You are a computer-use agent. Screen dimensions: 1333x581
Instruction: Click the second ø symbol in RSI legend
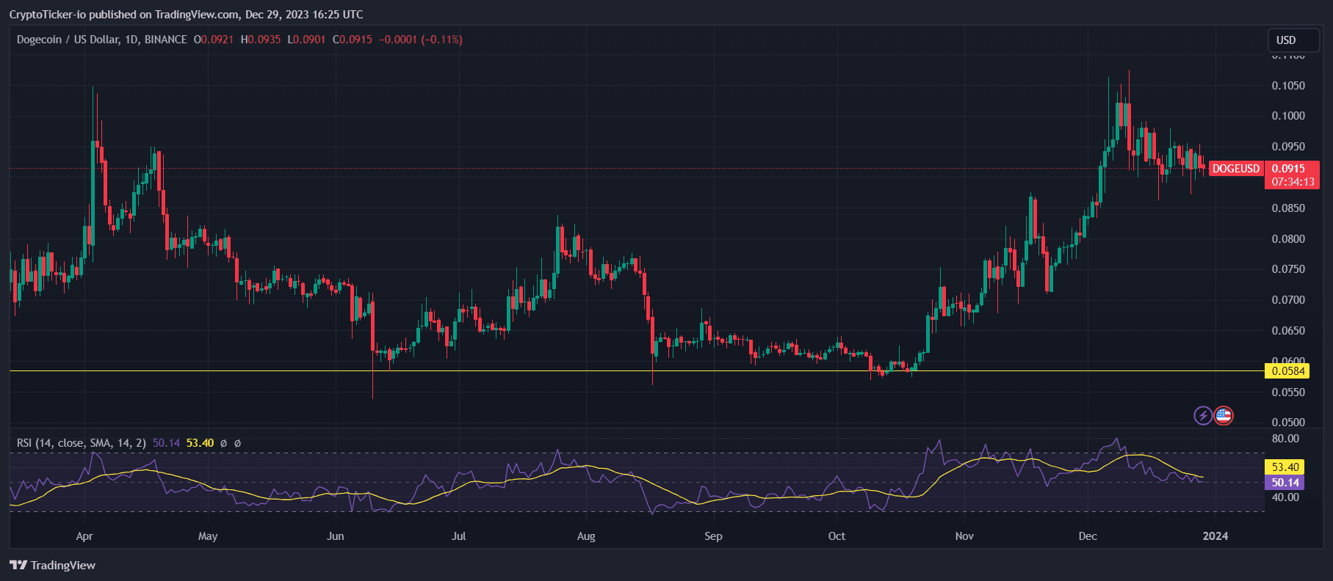point(237,443)
